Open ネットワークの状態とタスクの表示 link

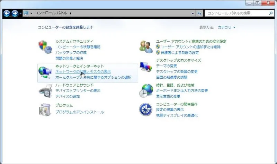click(x=83, y=72)
